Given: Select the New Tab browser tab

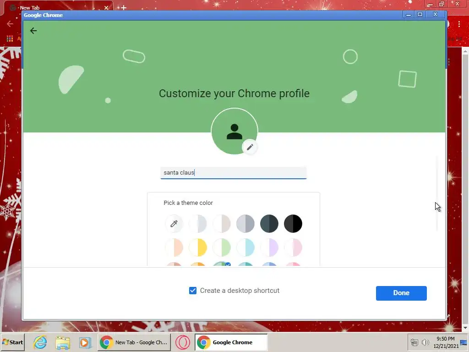Looking at the screenshot, I should click(x=58, y=7).
